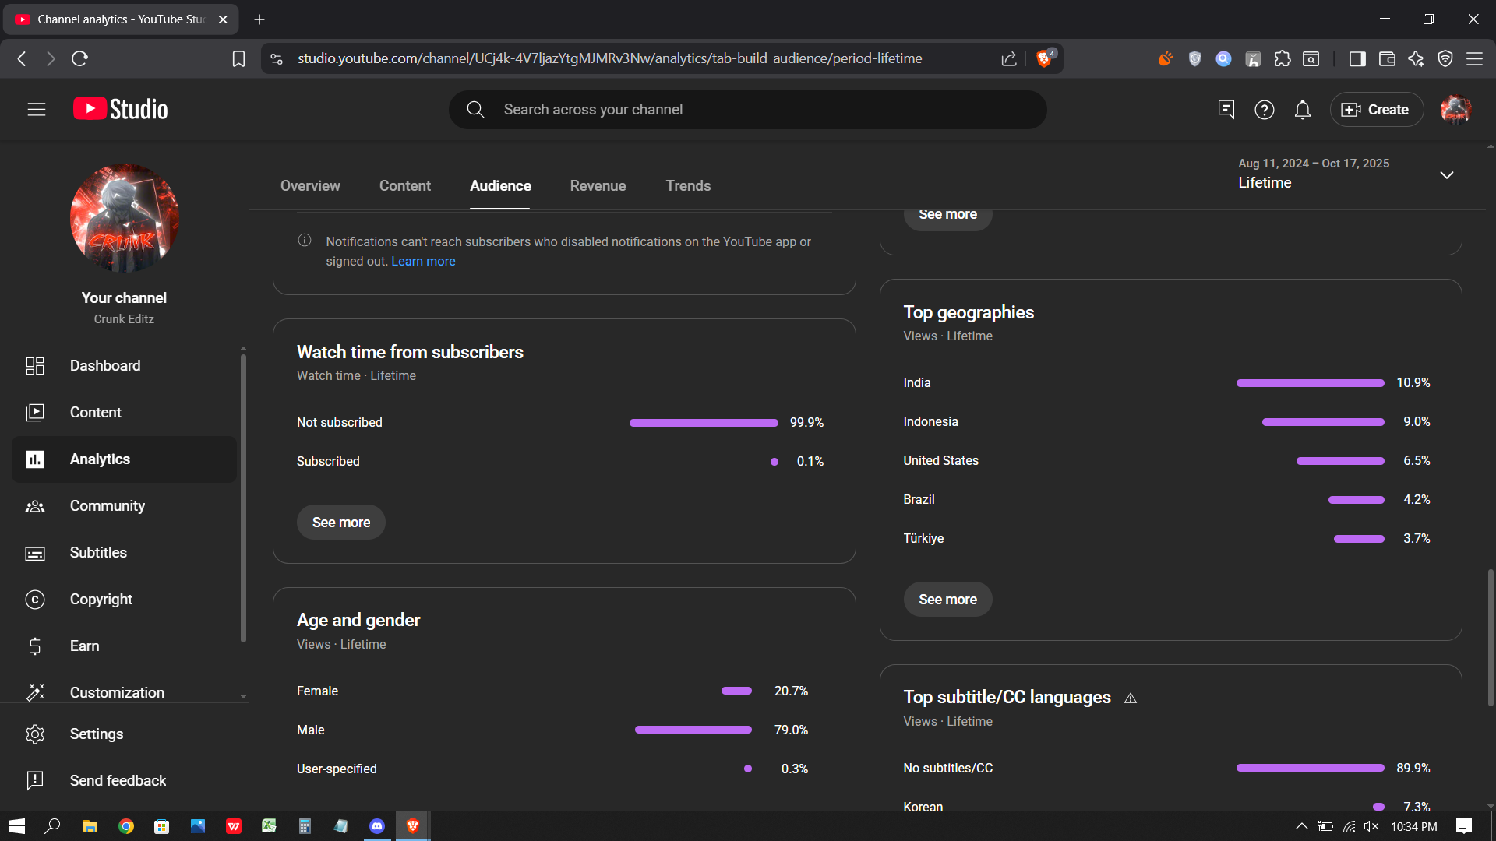Switch to the Trends tab
This screenshot has width=1496, height=841.
688,185
